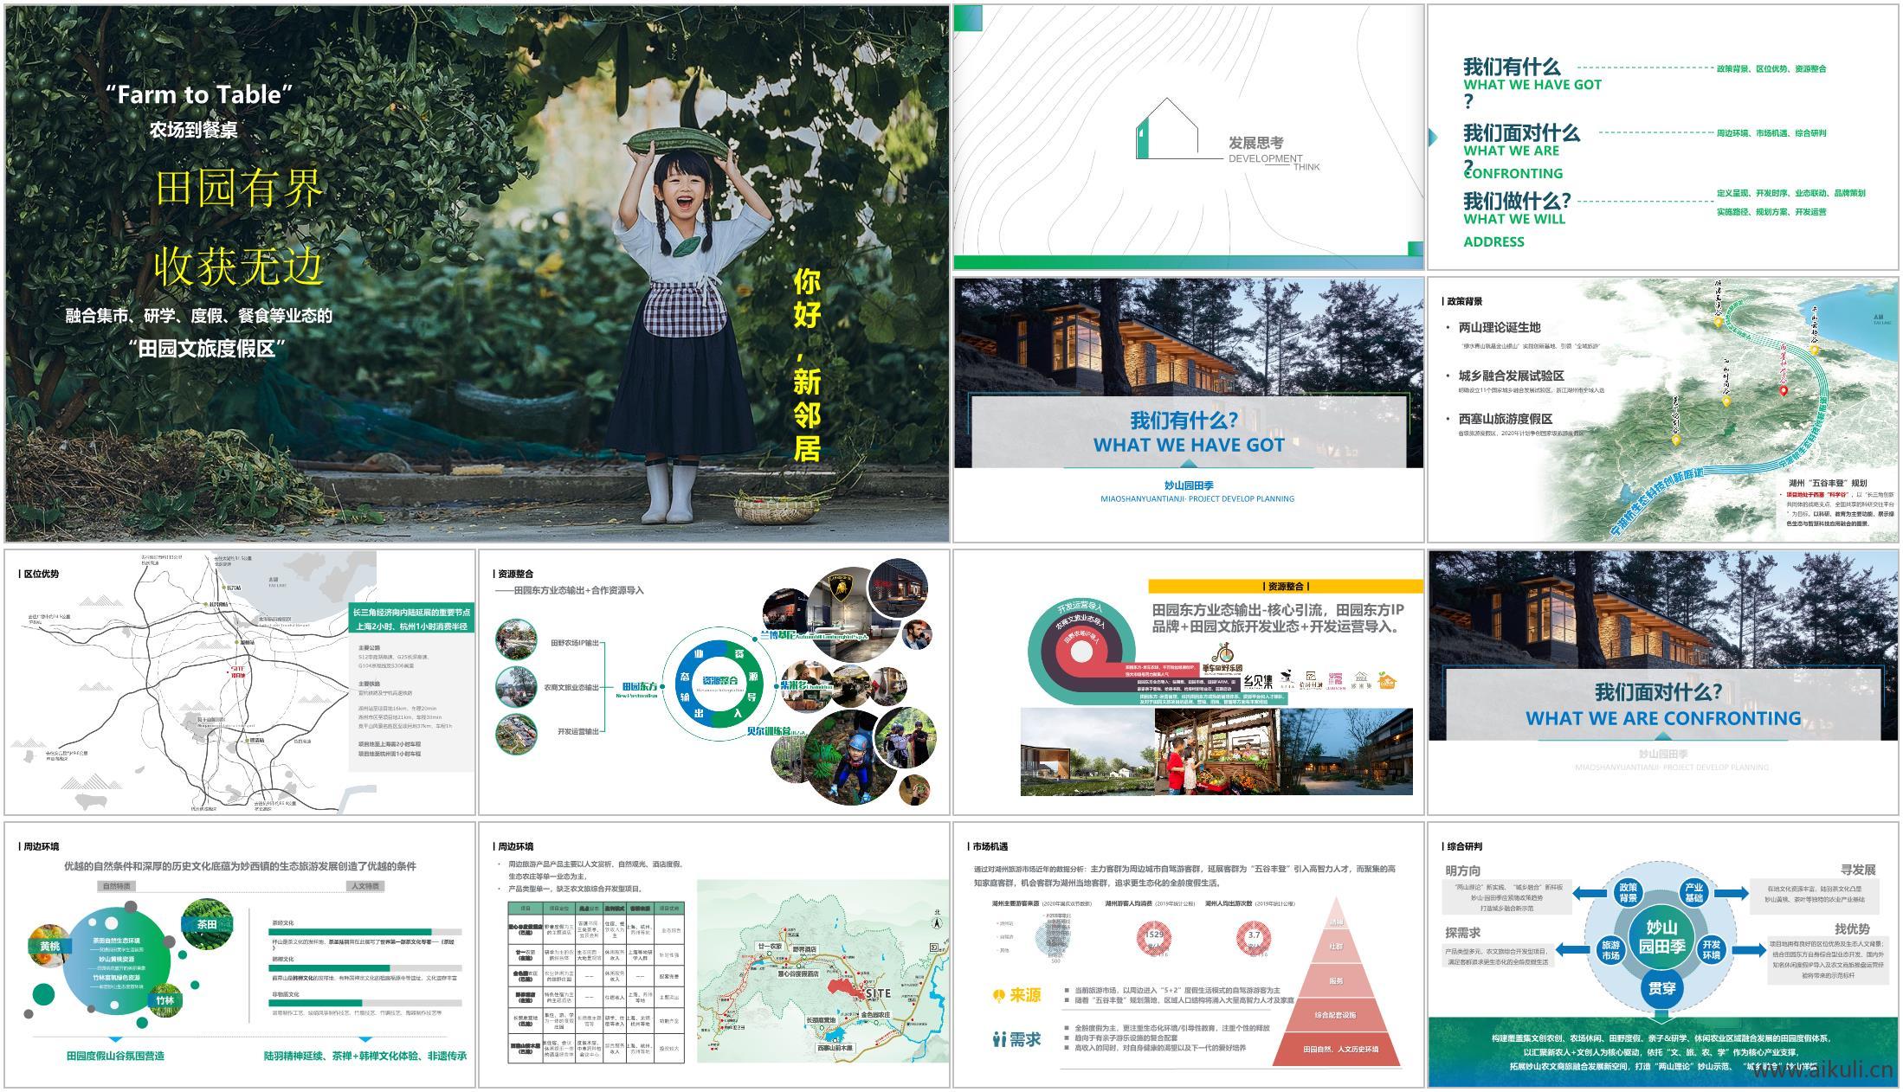Open the Farm to Table cover slide
The height and width of the screenshot is (1092, 1903).
(477, 273)
